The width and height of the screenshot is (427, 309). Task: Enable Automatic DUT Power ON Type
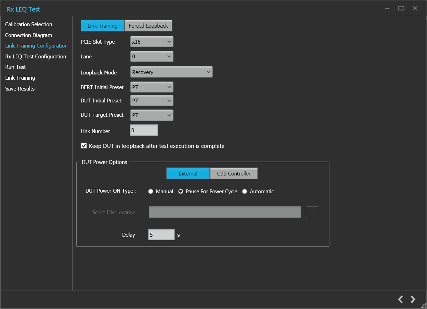(244, 191)
